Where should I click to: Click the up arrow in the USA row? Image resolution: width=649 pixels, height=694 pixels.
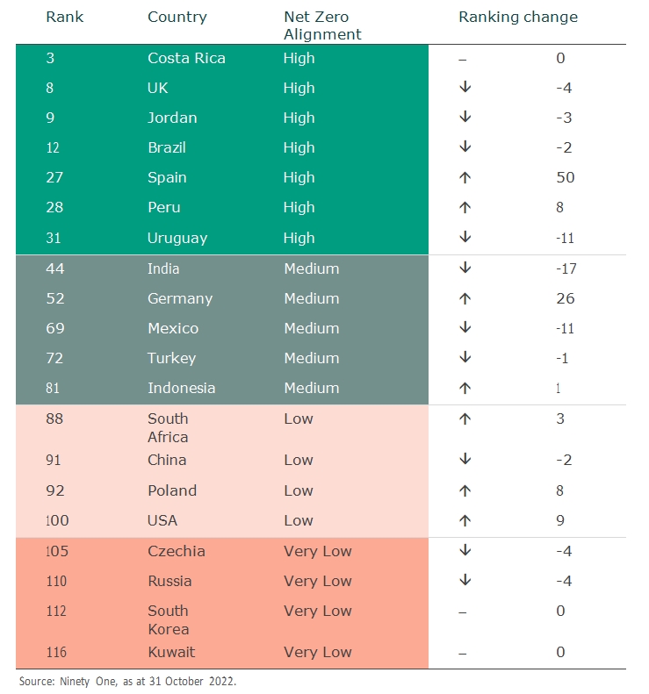(x=465, y=520)
